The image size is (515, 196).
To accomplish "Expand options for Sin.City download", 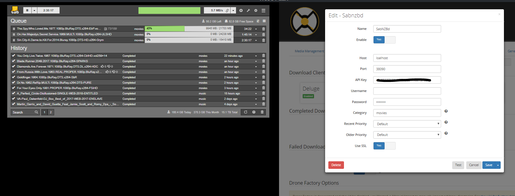I will (x=256, y=40).
